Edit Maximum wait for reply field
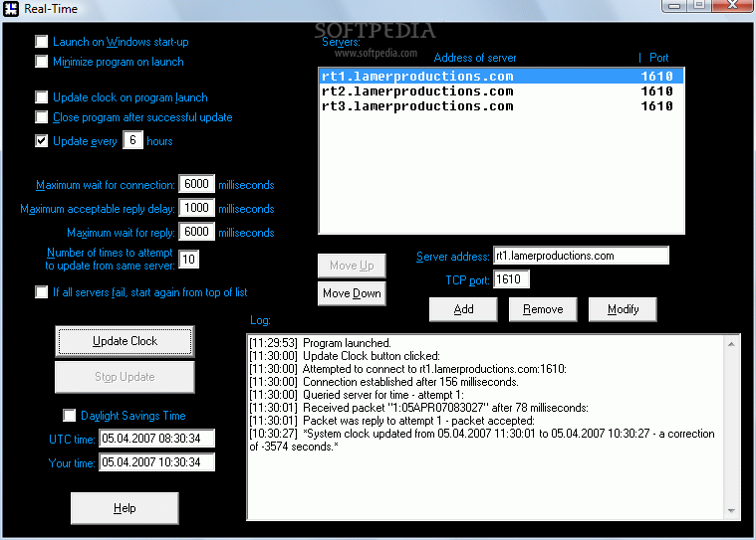Image resolution: width=756 pixels, height=540 pixels. click(x=196, y=232)
